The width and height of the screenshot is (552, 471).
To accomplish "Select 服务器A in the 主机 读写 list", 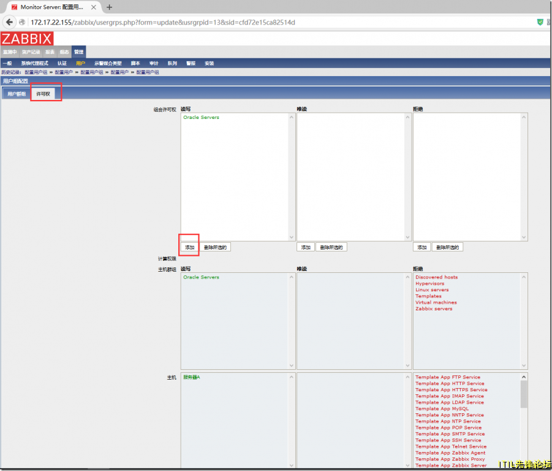I will pos(192,377).
